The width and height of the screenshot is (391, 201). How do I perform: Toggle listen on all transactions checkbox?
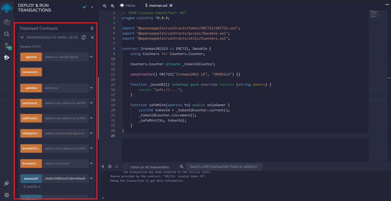(126, 167)
